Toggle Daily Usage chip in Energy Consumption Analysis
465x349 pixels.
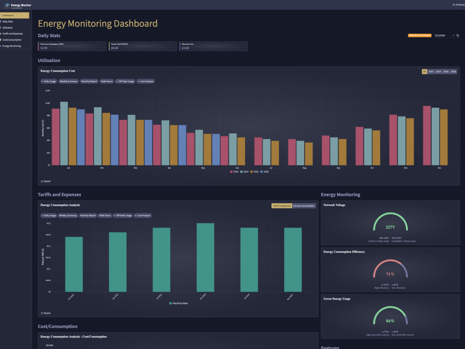49,215
